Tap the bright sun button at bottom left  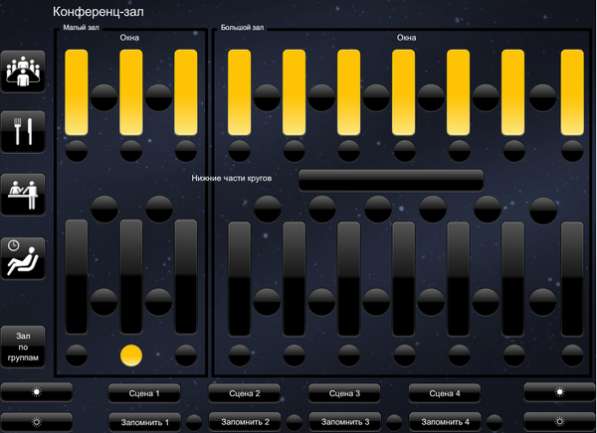pyautogui.click(x=36, y=392)
